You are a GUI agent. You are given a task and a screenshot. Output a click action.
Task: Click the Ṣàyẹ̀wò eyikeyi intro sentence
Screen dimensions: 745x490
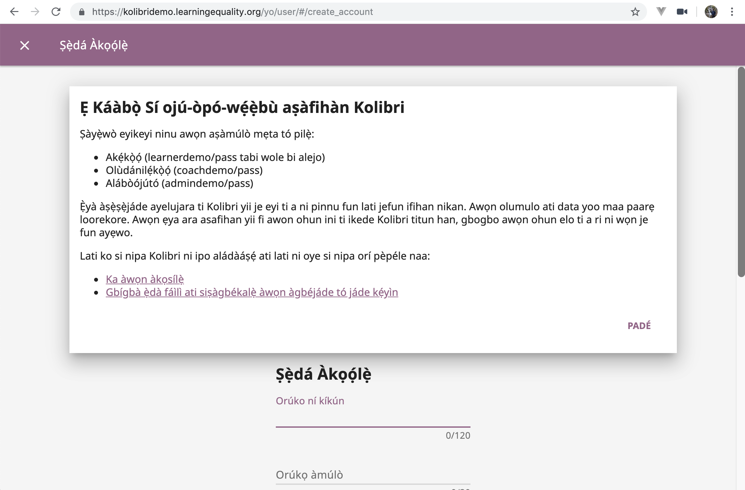[197, 134]
